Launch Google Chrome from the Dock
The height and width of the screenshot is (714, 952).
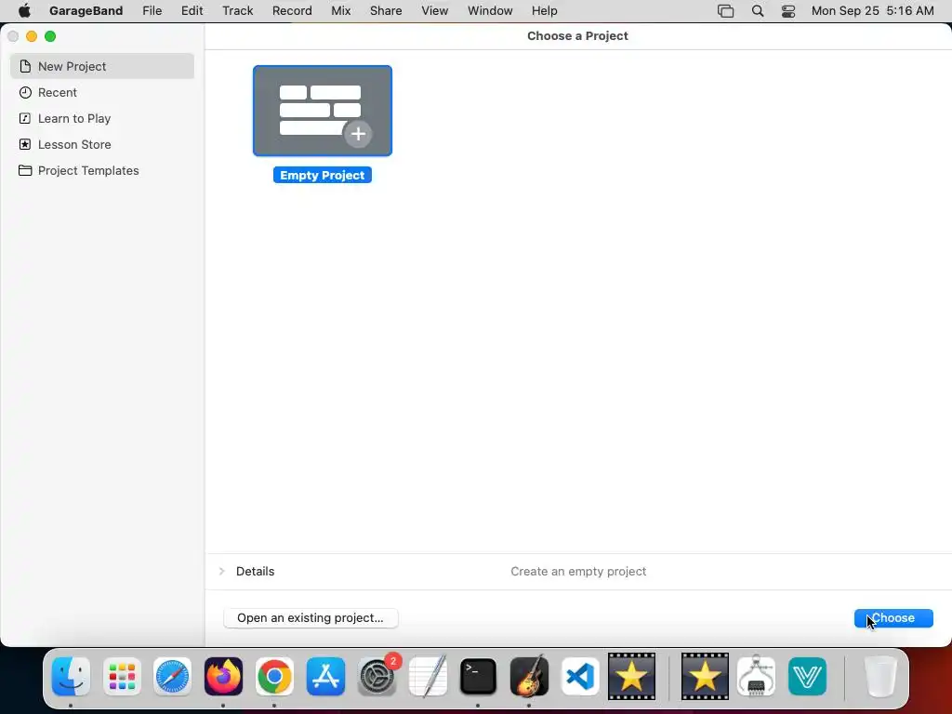click(x=274, y=677)
